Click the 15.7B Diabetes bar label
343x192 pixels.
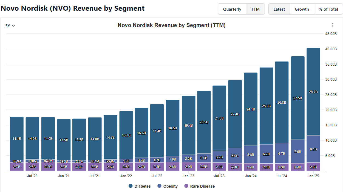(126, 135)
